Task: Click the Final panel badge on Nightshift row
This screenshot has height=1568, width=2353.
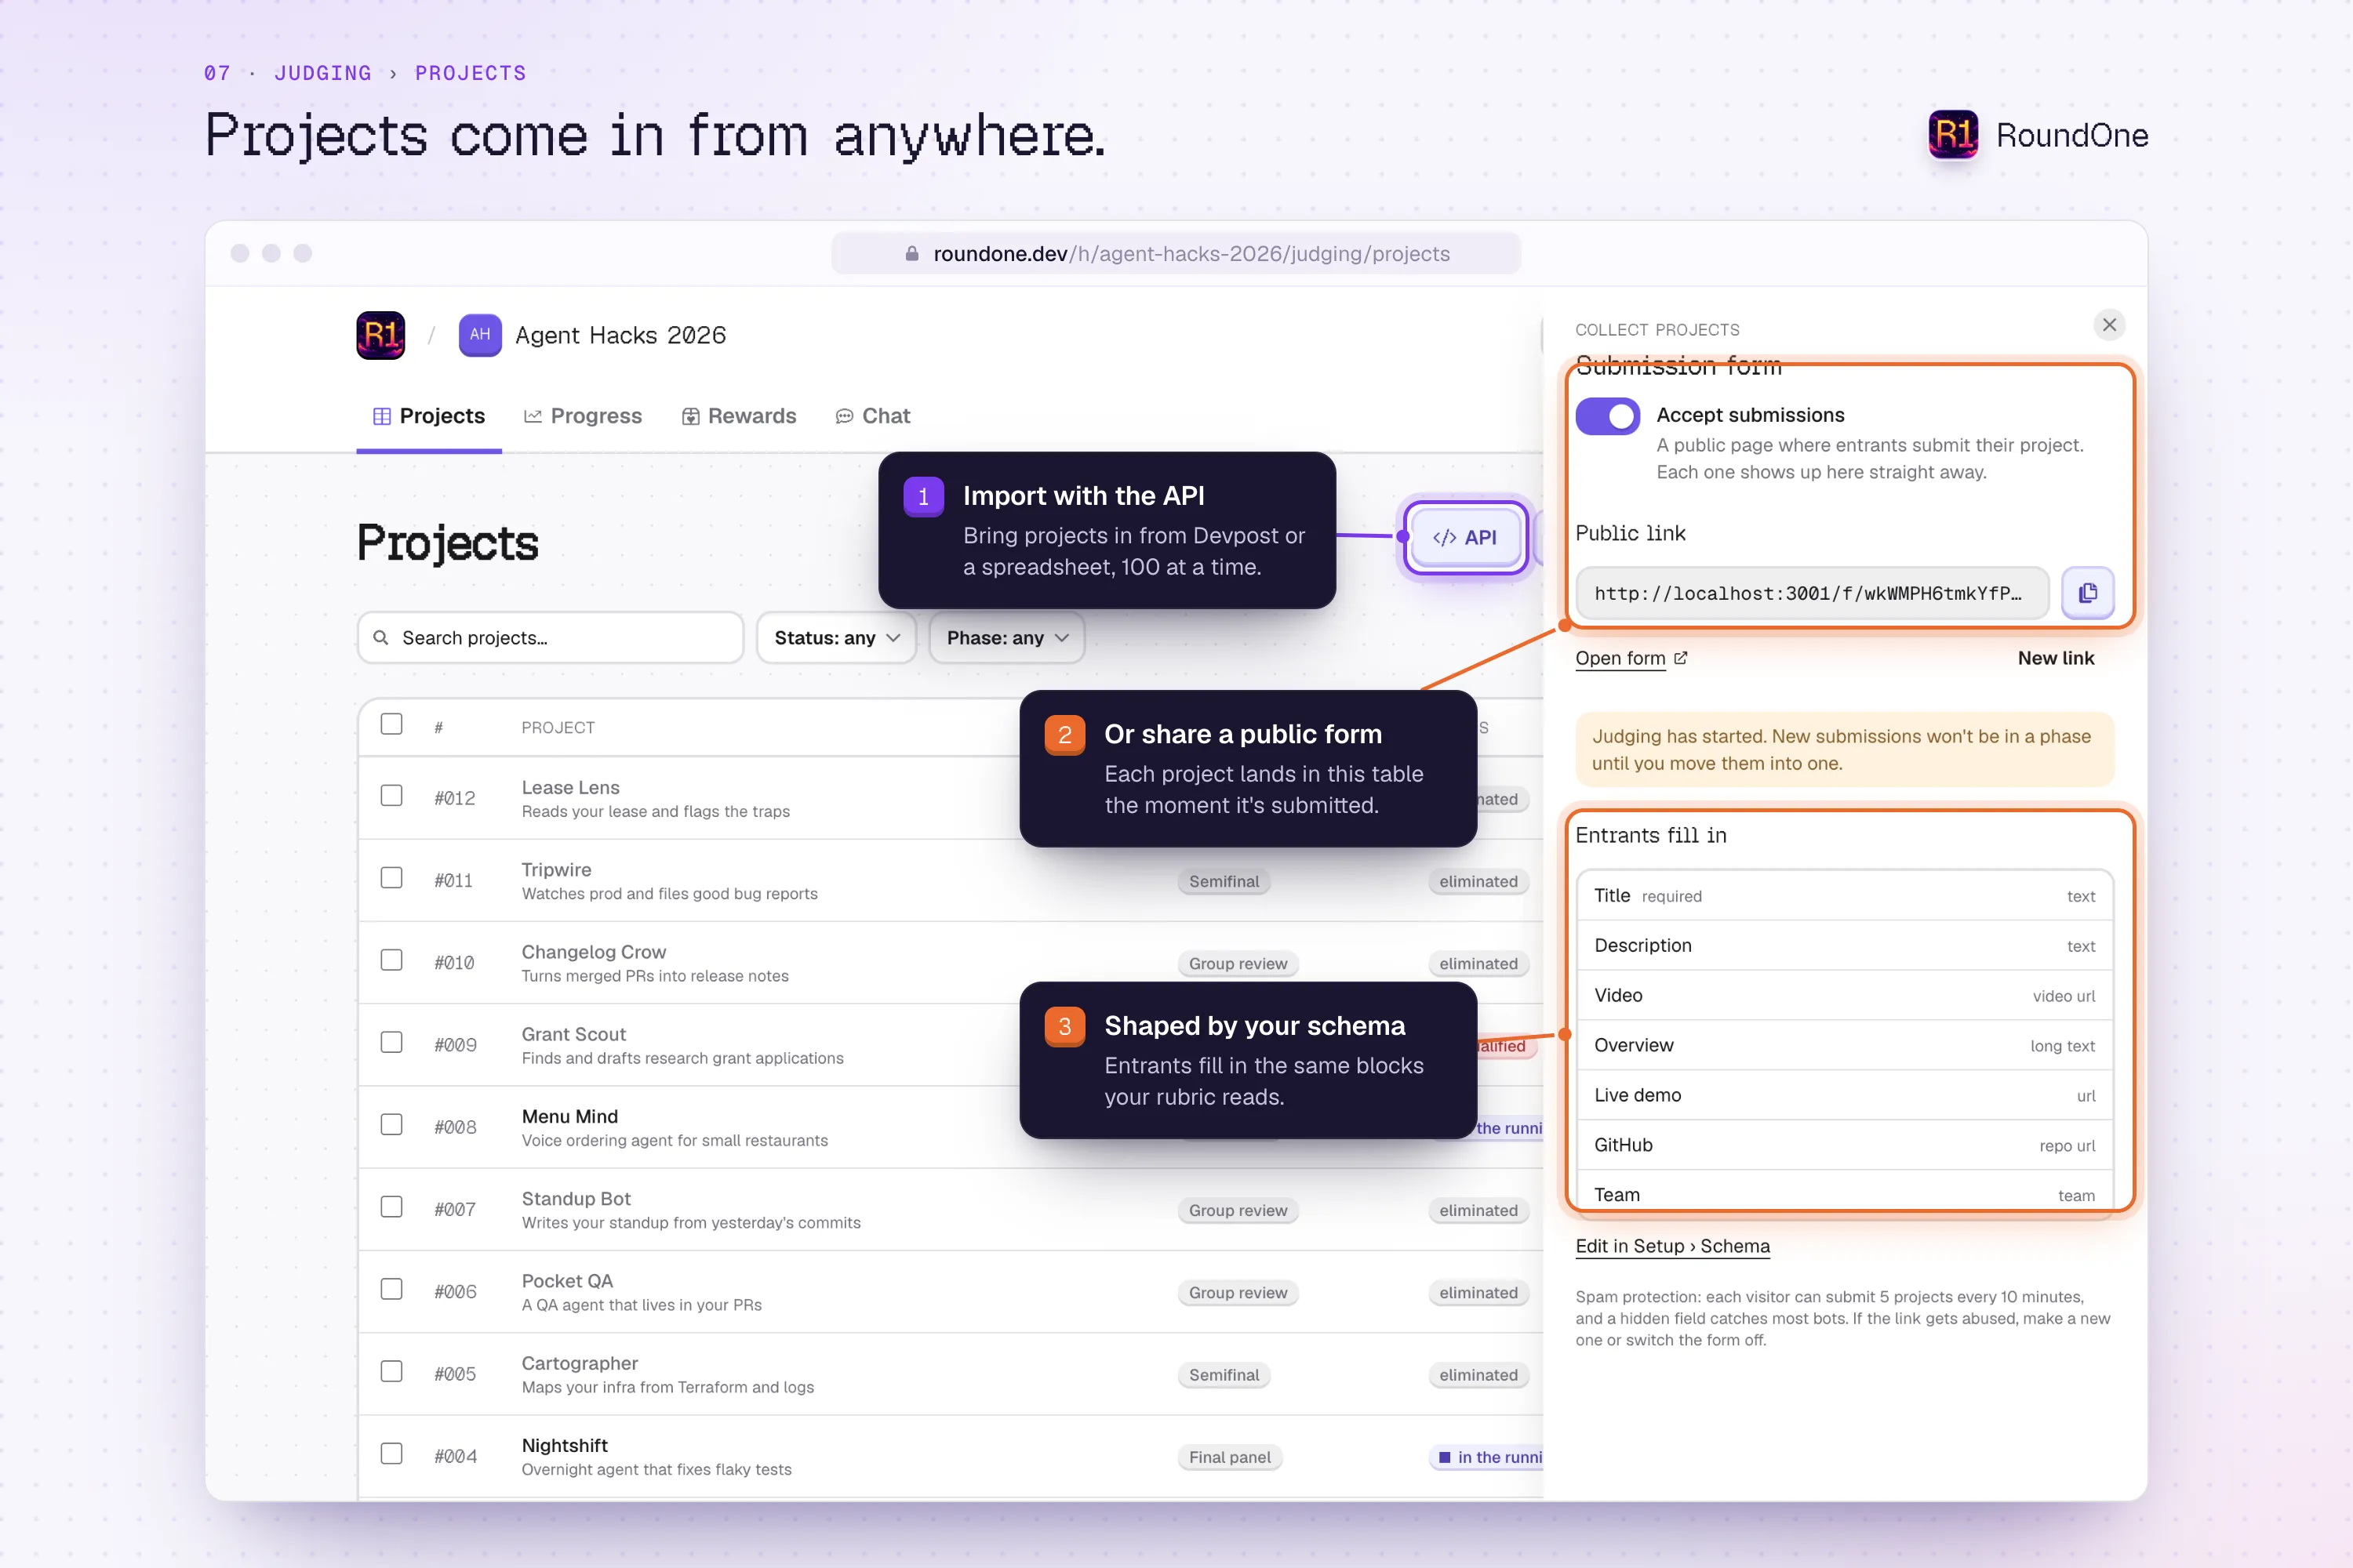Action: [x=1230, y=1457]
